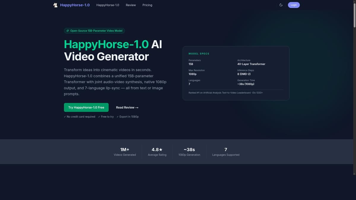The width and height of the screenshot is (356, 200).
Task: Click the sparkle icon in the open-source badge
Action: click(68, 31)
